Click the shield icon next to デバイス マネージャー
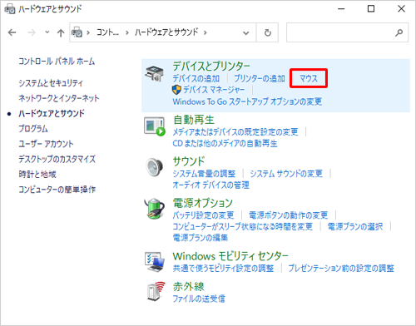This screenshot has height=326, width=416. click(176, 90)
